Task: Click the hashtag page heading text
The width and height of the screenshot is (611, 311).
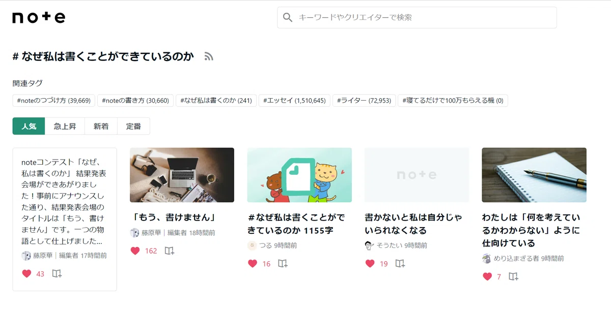Action: point(103,57)
